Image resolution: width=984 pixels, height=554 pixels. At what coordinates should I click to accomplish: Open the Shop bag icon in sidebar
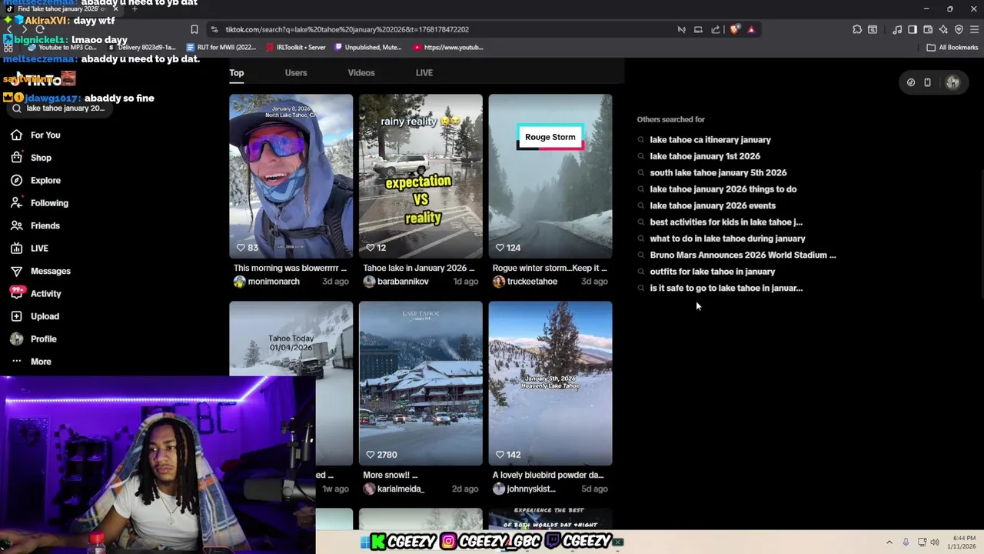click(x=16, y=158)
